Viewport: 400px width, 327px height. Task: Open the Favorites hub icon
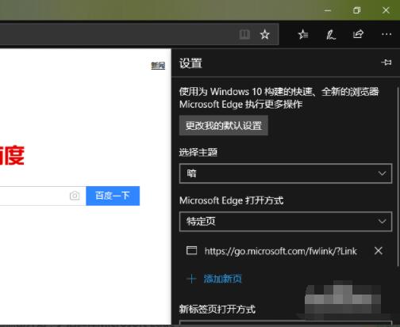[x=303, y=34]
